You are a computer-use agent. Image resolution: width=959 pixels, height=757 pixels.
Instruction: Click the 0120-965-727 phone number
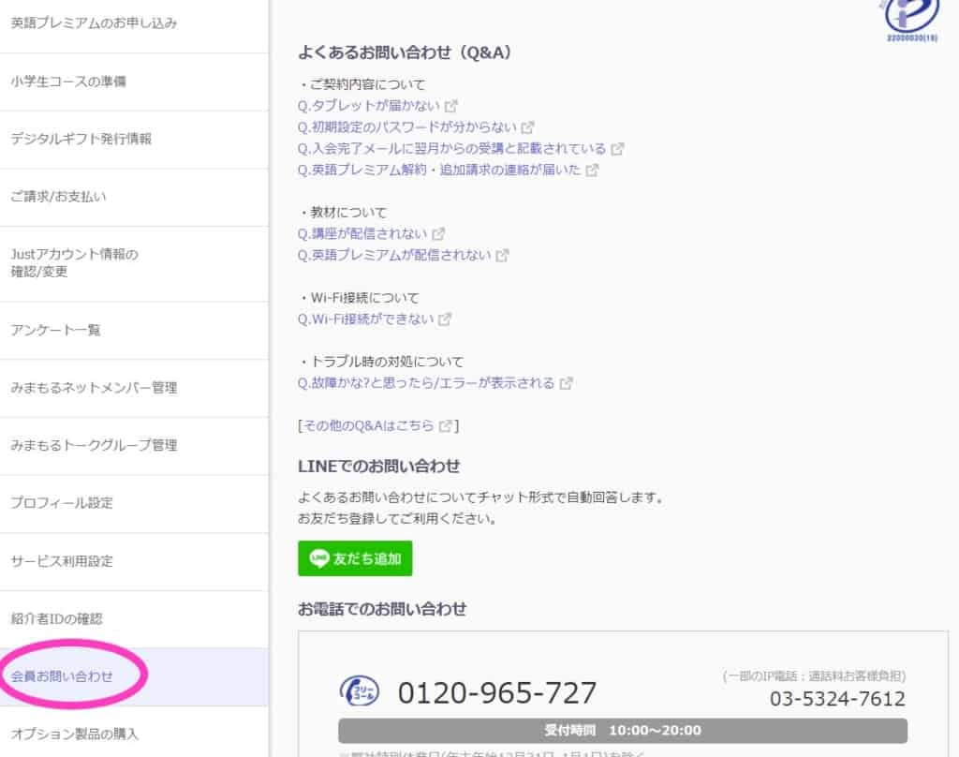pos(497,692)
